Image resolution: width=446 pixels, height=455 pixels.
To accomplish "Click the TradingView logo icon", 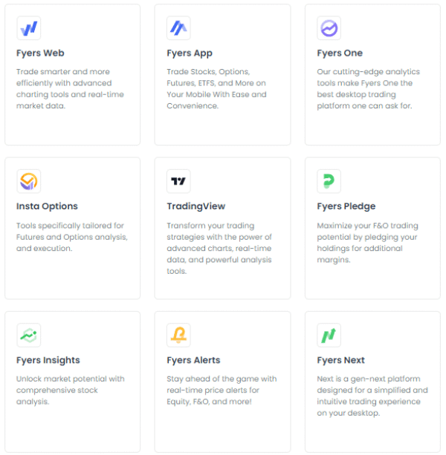I will pyautogui.click(x=179, y=181).
